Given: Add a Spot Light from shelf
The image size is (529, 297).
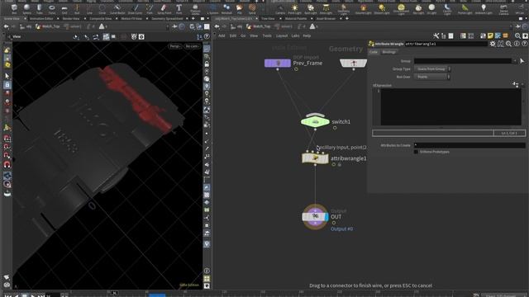Looking at the screenshot, I should tap(311, 9).
